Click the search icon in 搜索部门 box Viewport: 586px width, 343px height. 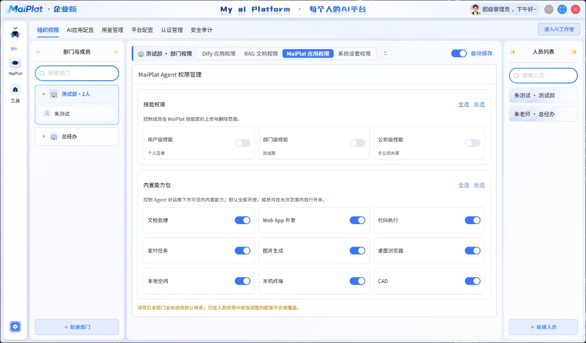(42, 73)
